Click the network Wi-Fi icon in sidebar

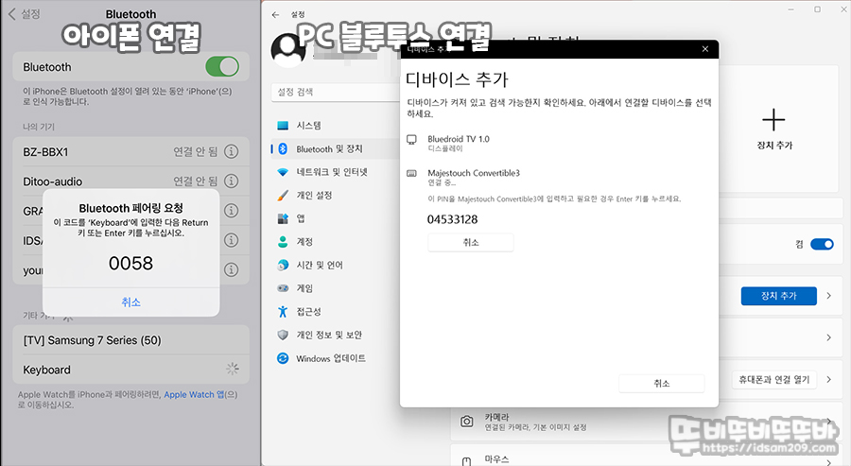[283, 173]
